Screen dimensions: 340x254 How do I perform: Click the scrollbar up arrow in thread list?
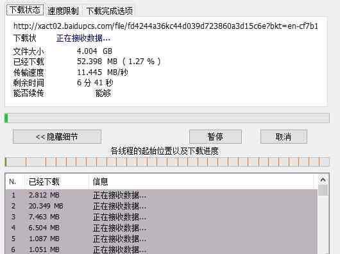tap(323, 180)
